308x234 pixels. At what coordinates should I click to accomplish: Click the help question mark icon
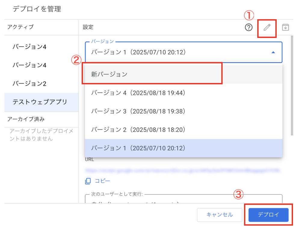pyautogui.click(x=248, y=28)
